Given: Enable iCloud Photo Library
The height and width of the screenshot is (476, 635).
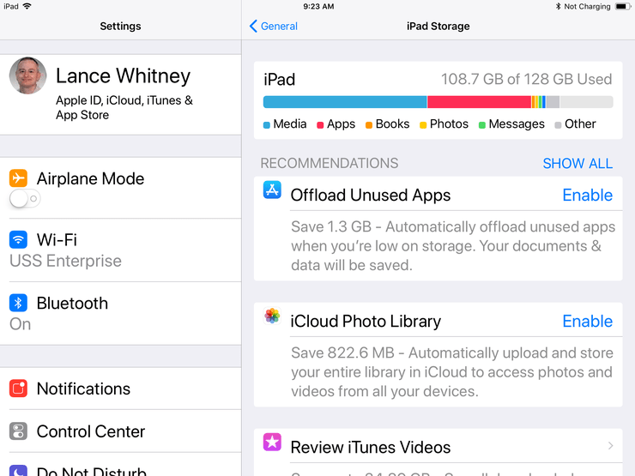Looking at the screenshot, I should (x=587, y=322).
